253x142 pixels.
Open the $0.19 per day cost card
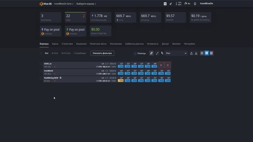[x=200, y=17]
